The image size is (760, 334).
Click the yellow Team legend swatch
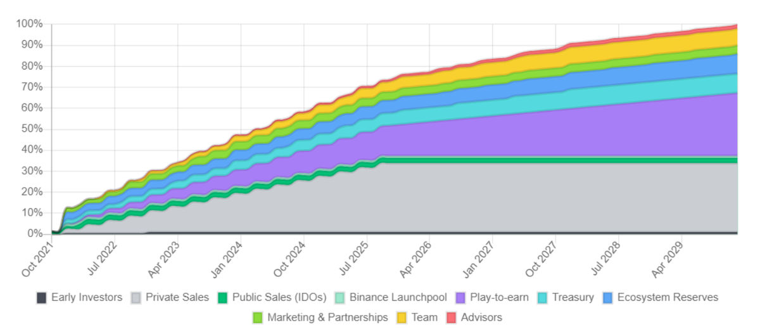[x=402, y=318]
